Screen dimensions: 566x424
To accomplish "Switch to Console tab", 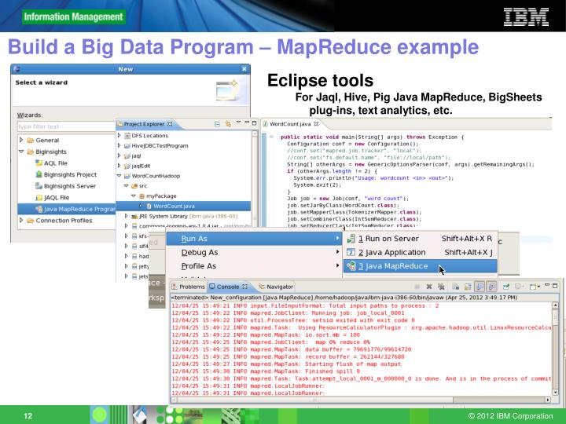I will coord(229,287).
